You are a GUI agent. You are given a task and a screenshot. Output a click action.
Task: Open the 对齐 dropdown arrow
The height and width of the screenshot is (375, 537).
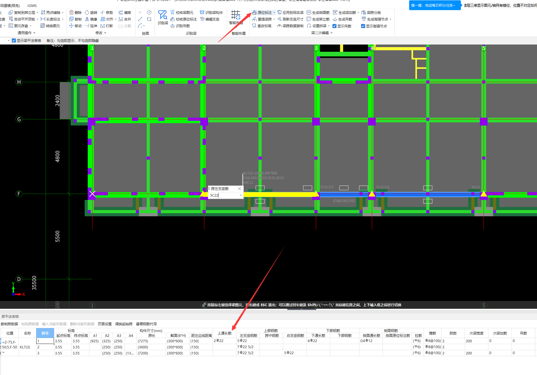click(115, 19)
